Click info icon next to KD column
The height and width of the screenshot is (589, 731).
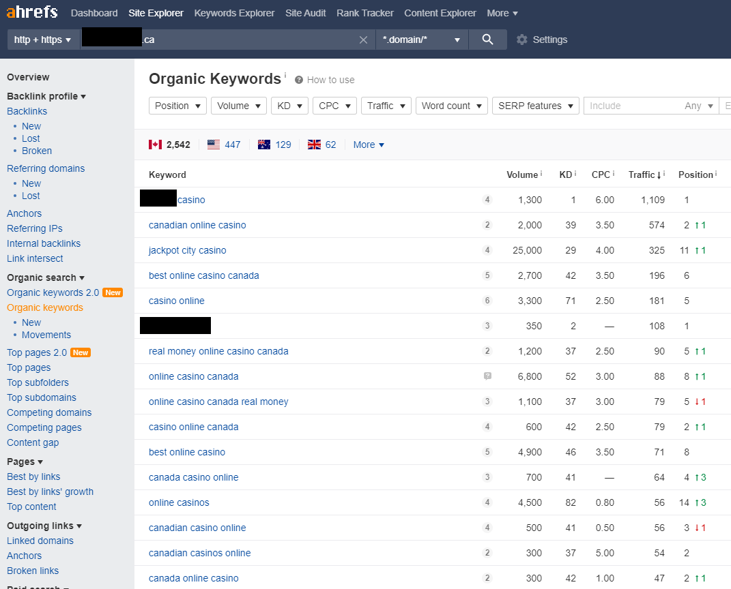(x=575, y=174)
